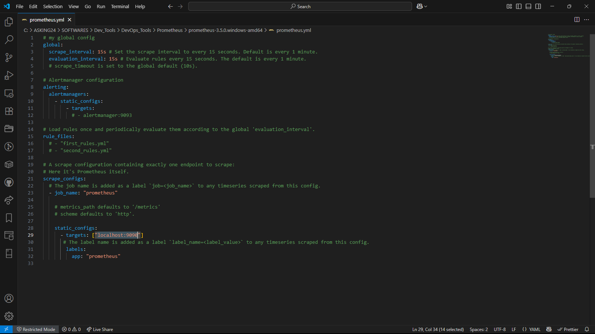Open the Search view in activity bar
The image size is (595, 334).
(9, 40)
